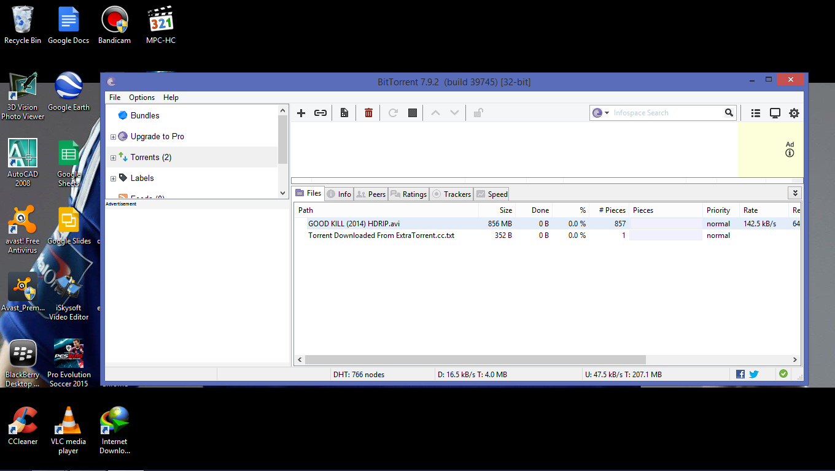
Task: Expand the Upgrade to Pro node
Action: [113, 137]
